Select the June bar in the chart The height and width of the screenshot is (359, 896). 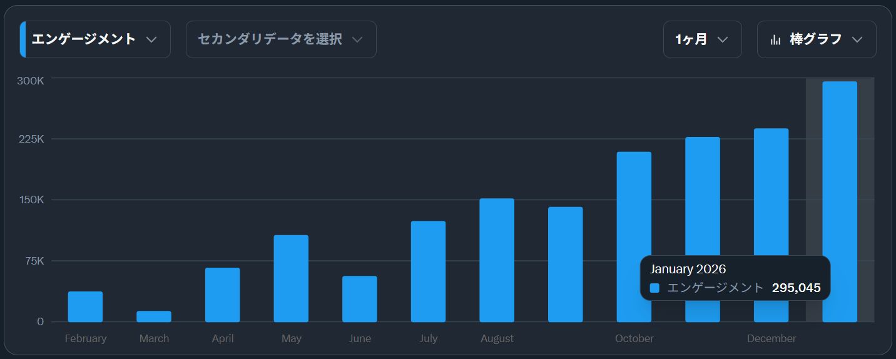[360, 299]
